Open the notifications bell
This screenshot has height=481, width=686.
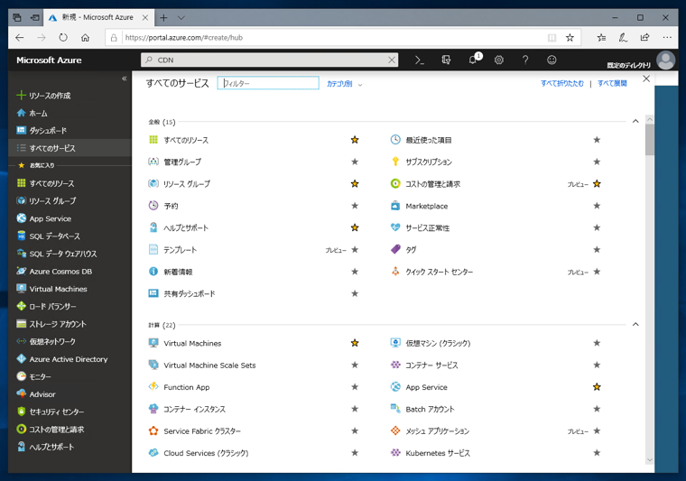point(473,60)
